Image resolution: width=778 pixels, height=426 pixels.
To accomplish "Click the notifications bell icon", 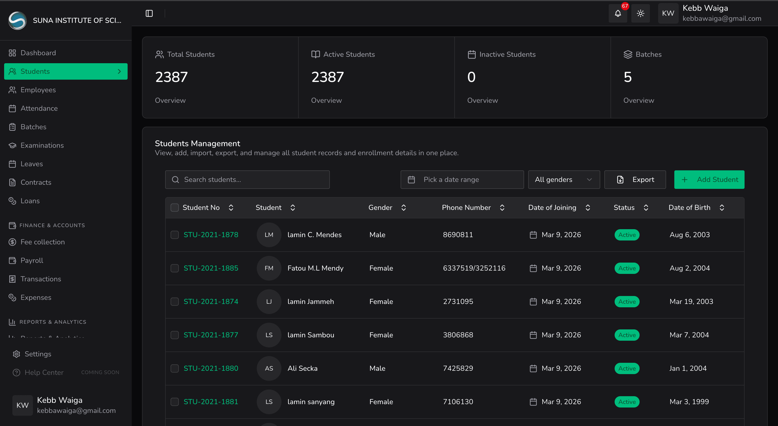I will pyautogui.click(x=618, y=13).
